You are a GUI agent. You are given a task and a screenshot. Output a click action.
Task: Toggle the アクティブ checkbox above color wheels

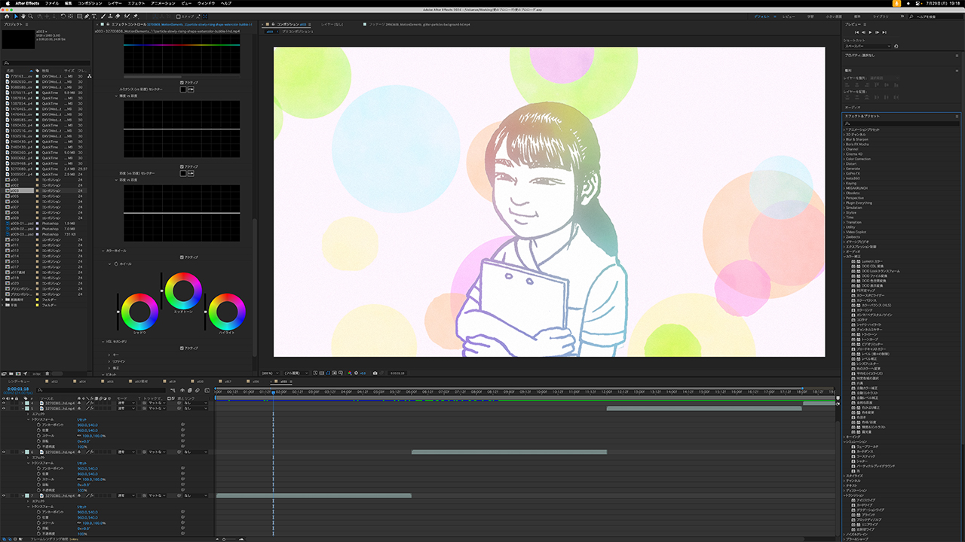click(x=182, y=257)
